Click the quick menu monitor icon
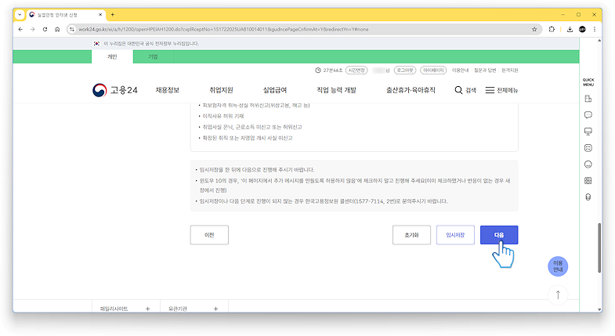 pyautogui.click(x=588, y=132)
